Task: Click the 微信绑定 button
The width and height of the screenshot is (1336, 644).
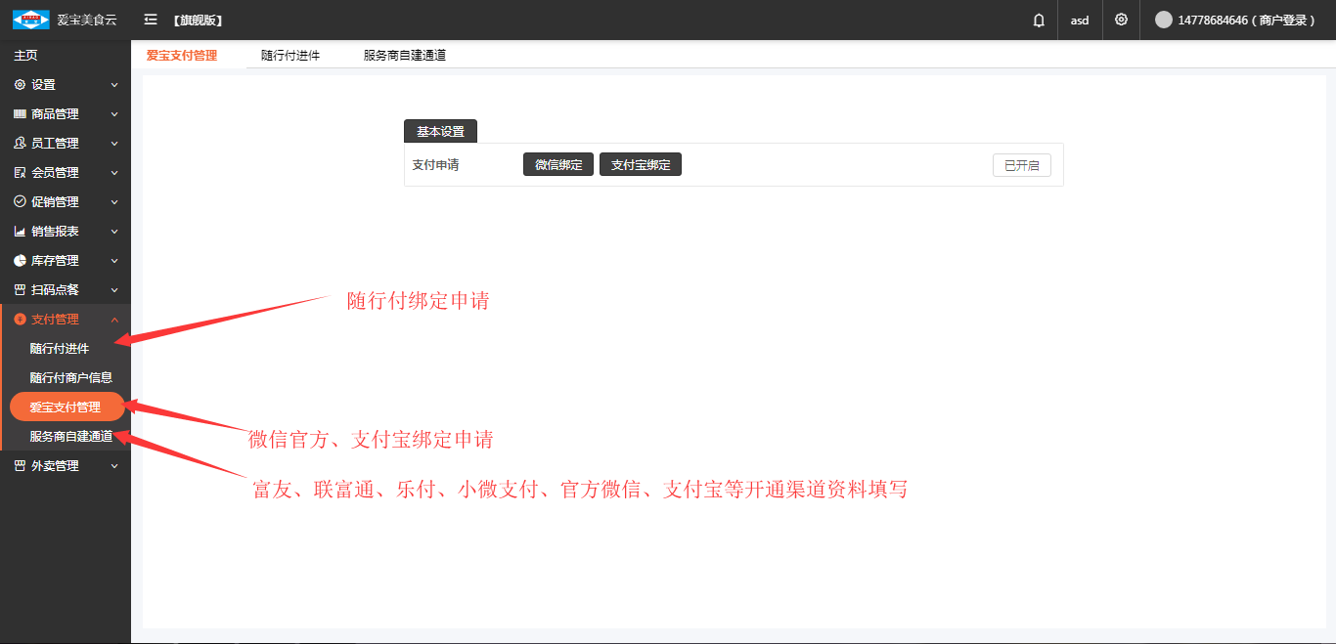Action: point(557,165)
